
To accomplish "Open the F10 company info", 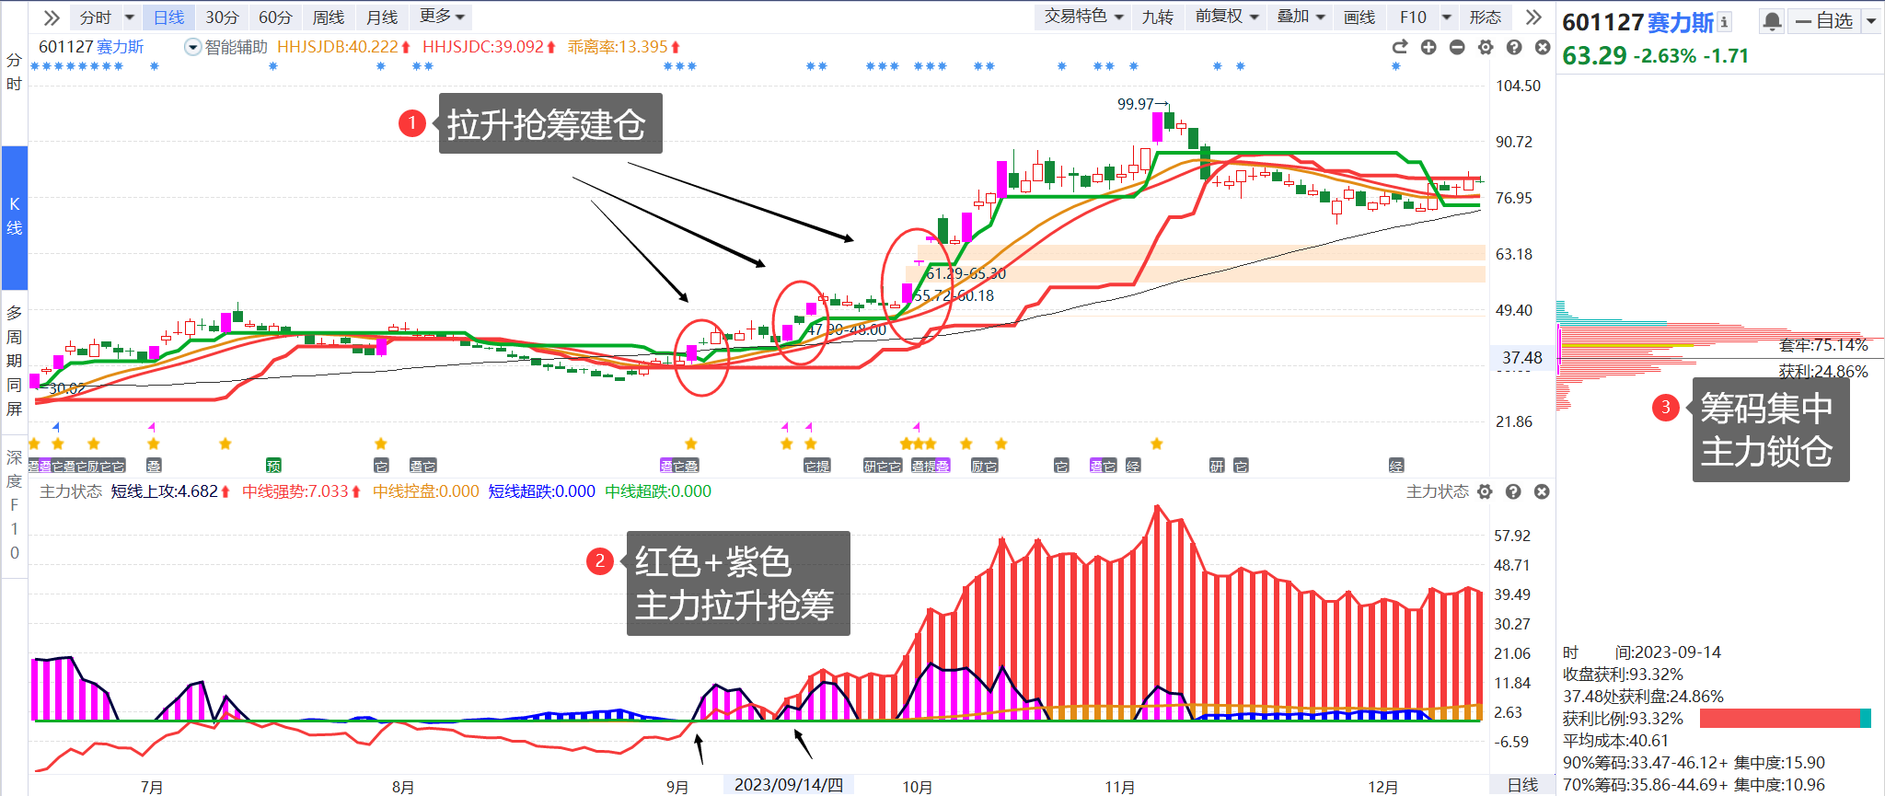I will [1413, 17].
